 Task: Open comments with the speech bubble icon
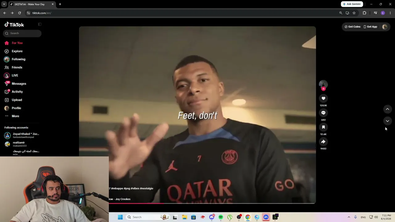click(323, 113)
